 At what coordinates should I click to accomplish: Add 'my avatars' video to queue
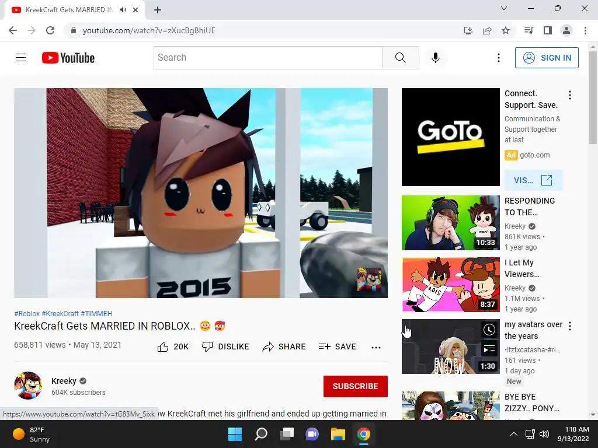(489, 349)
